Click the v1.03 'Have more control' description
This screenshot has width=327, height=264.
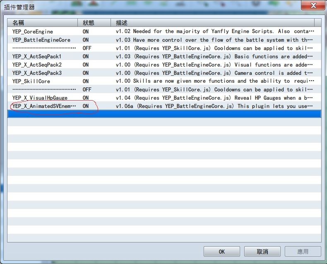214,40
